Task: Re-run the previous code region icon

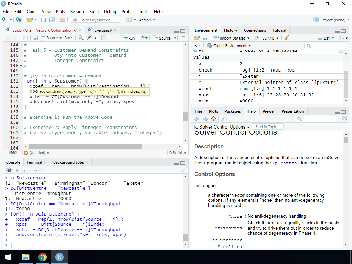Action: pos(144,38)
